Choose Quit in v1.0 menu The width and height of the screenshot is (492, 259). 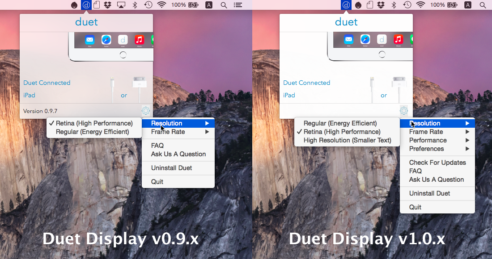tap(437, 207)
